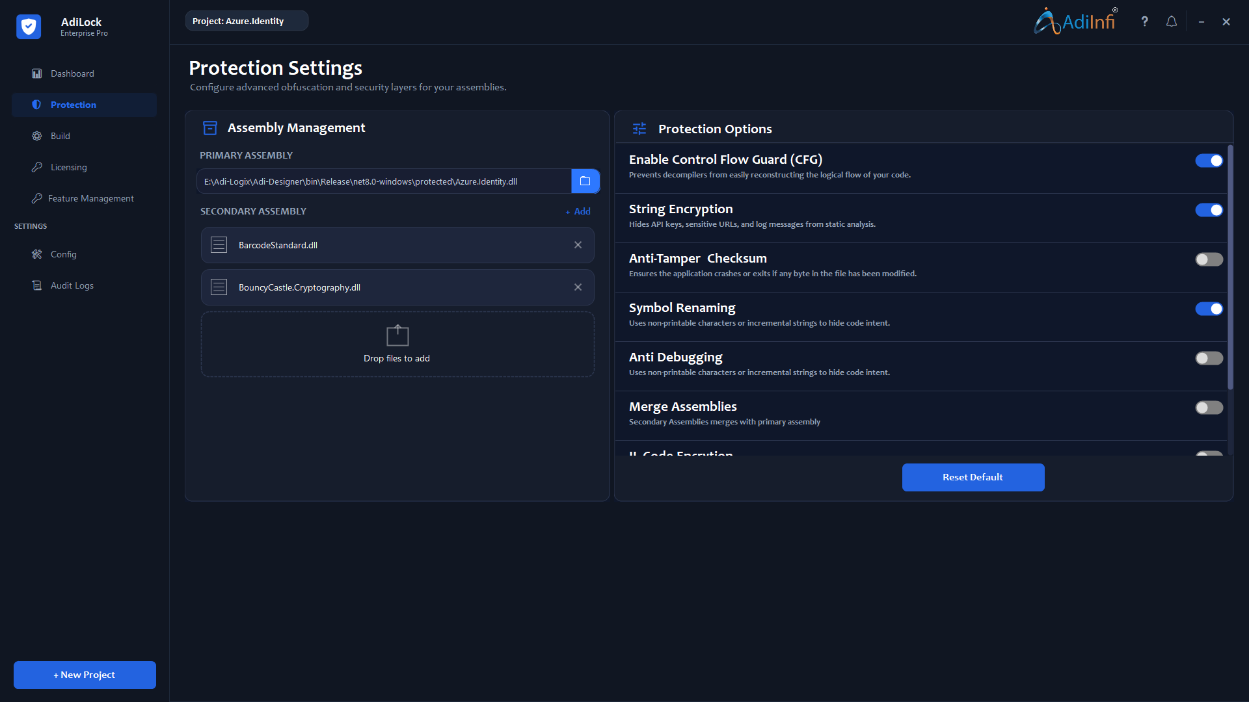The height and width of the screenshot is (702, 1249).
Task: Open the Dashboard menu item
Action: click(x=72, y=73)
